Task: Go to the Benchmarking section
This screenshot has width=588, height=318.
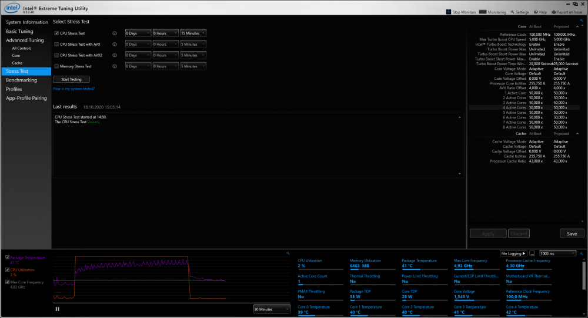Action: point(21,80)
